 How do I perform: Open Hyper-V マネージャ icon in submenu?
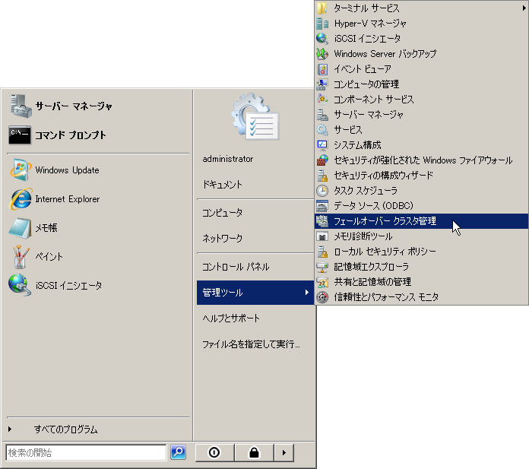pyautogui.click(x=322, y=24)
